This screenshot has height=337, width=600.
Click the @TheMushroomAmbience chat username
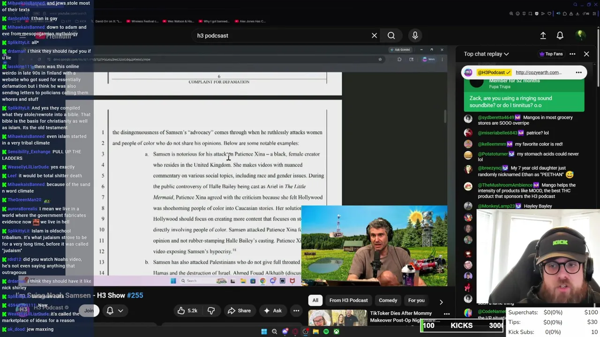505,185
